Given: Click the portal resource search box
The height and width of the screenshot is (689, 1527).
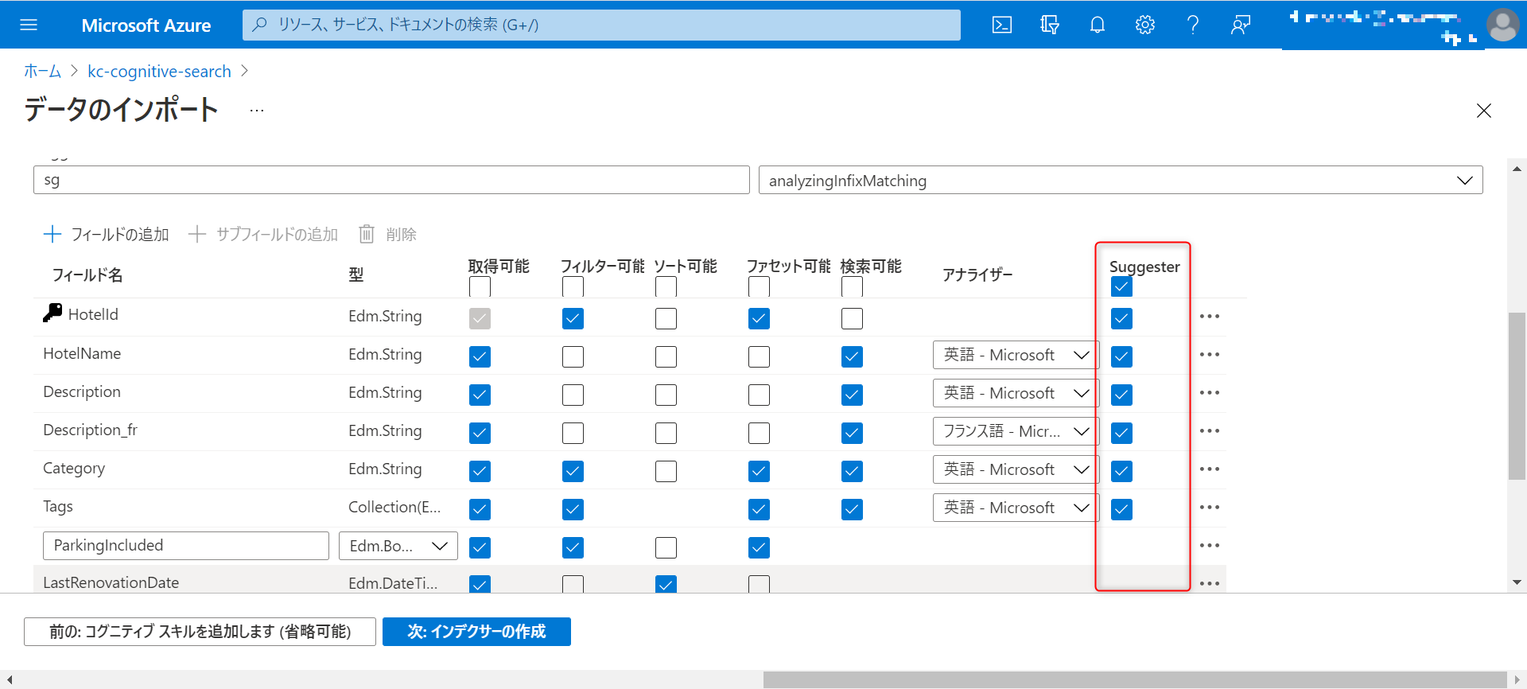Looking at the screenshot, I should point(601,25).
